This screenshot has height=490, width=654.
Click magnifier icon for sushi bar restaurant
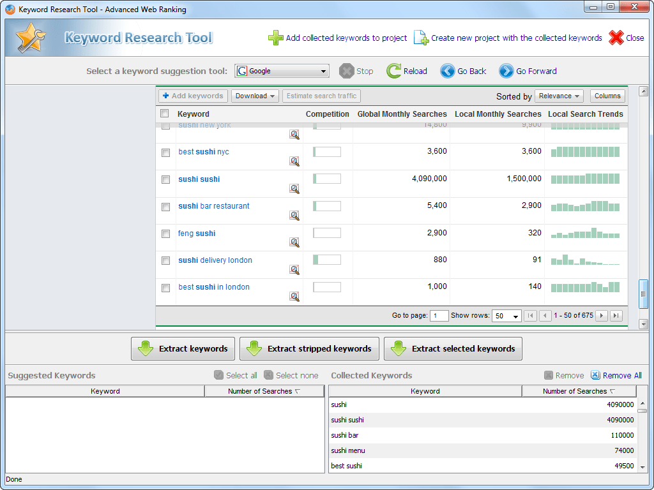[294, 216]
